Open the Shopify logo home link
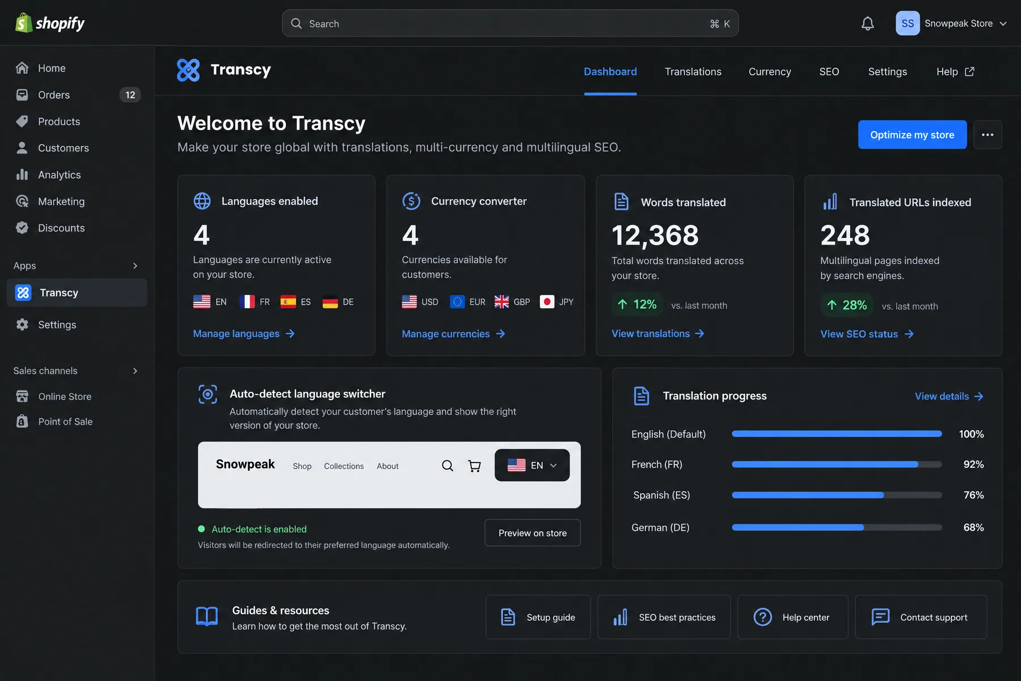This screenshot has width=1021, height=681. 49,23
